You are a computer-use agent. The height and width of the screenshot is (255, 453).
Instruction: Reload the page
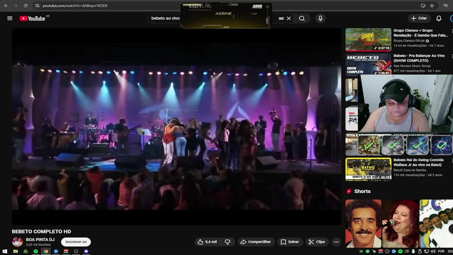pos(25,6)
